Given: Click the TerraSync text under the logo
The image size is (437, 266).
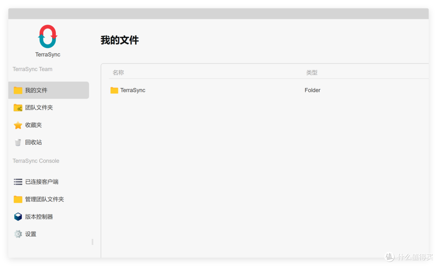Looking at the screenshot, I should (48, 55).
